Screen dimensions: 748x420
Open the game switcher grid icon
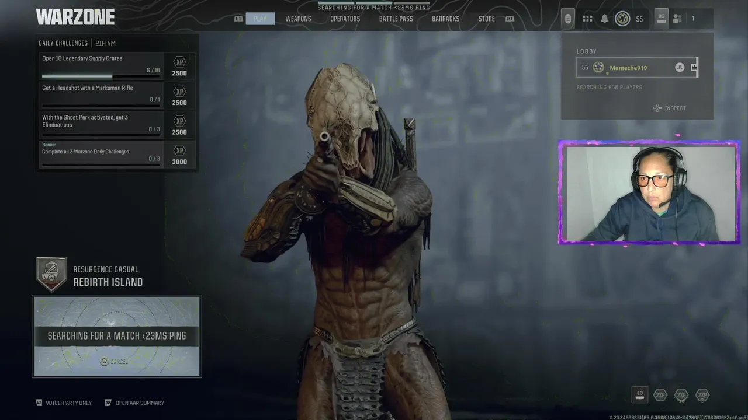click(x=587, y=19)
